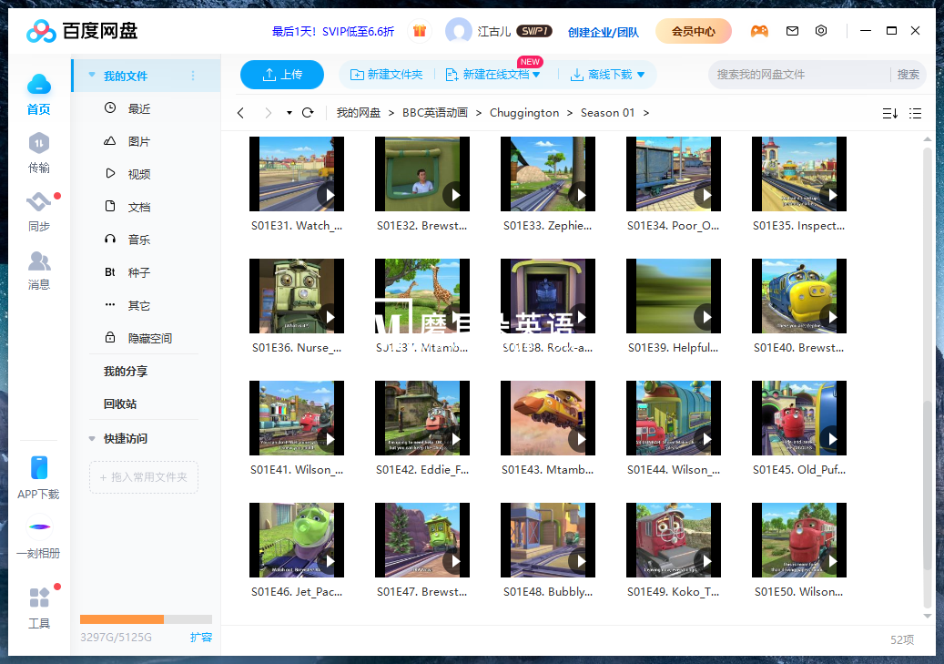
Task: Click the storage usage progress bar
Action: click(x=145, y=618)
